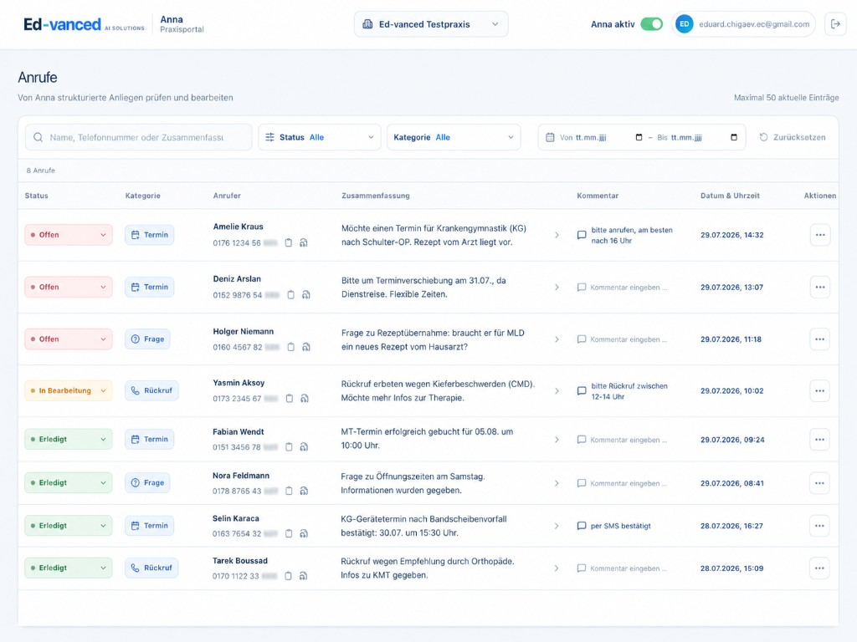Expand summary chevron for Amelie Kraus
The image size is (857, 642).
click(557, 235)
